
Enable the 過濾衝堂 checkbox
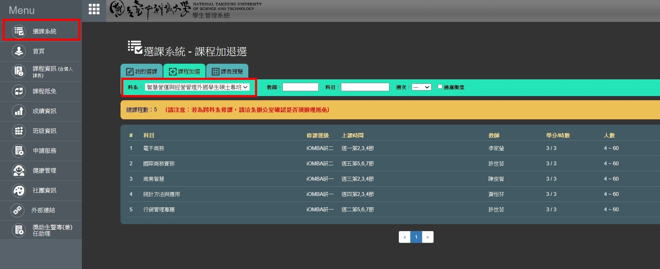440,87
